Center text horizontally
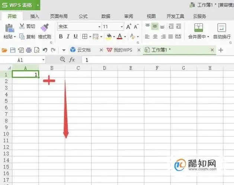Viewport: 234px width, 185px height. pos(155,36)
